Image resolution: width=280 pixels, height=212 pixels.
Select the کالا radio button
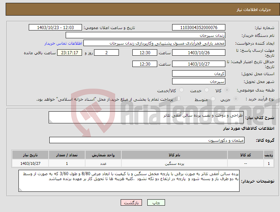[x=227, y=90]
